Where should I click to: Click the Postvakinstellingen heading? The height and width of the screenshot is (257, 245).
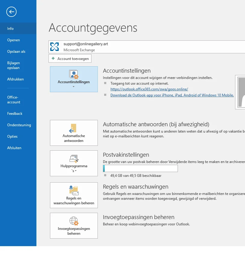tap(126, 155)
